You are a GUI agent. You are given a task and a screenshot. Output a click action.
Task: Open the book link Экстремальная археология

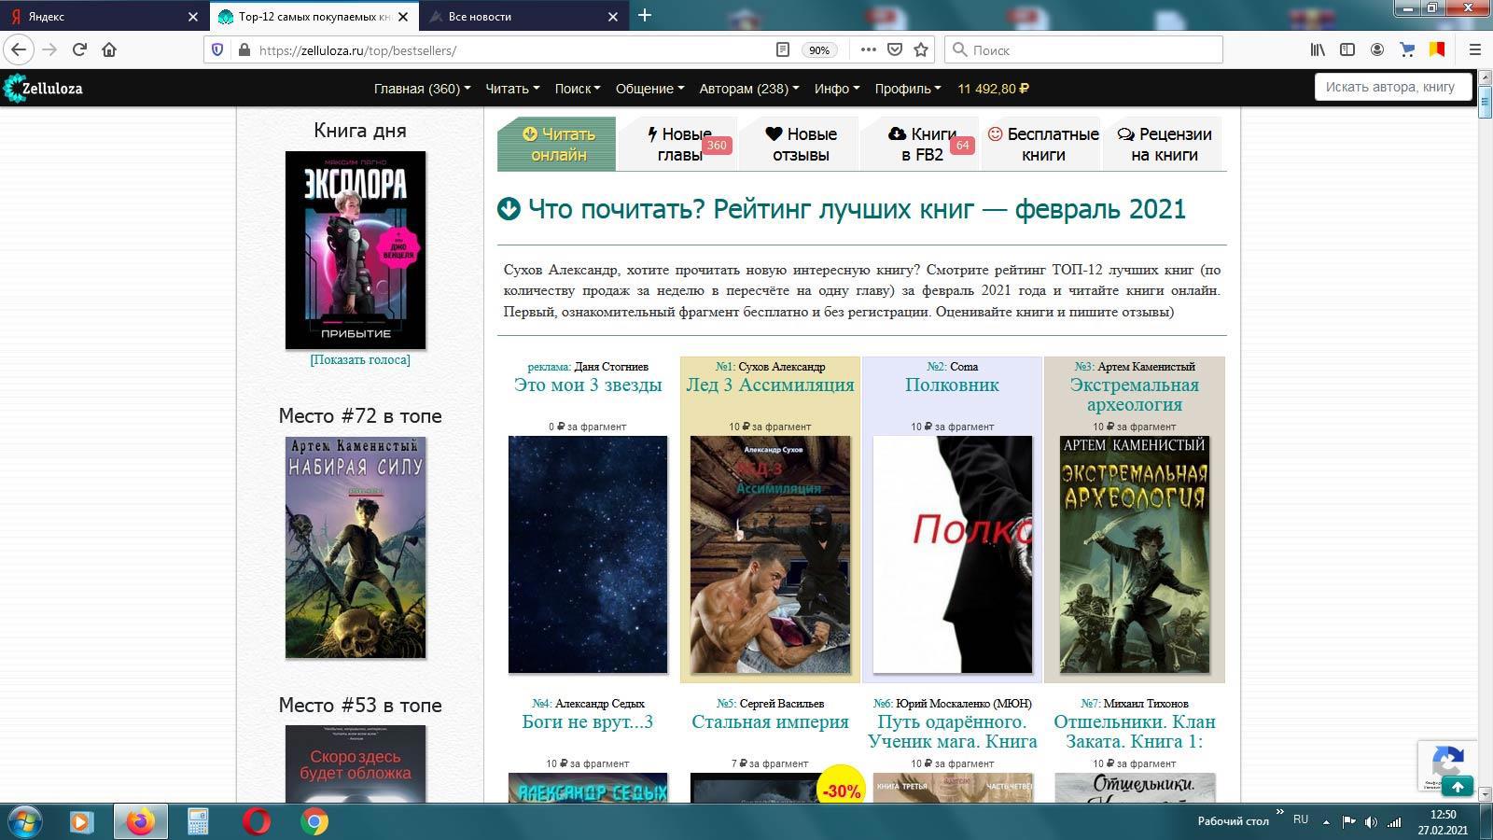[1134, 394]
